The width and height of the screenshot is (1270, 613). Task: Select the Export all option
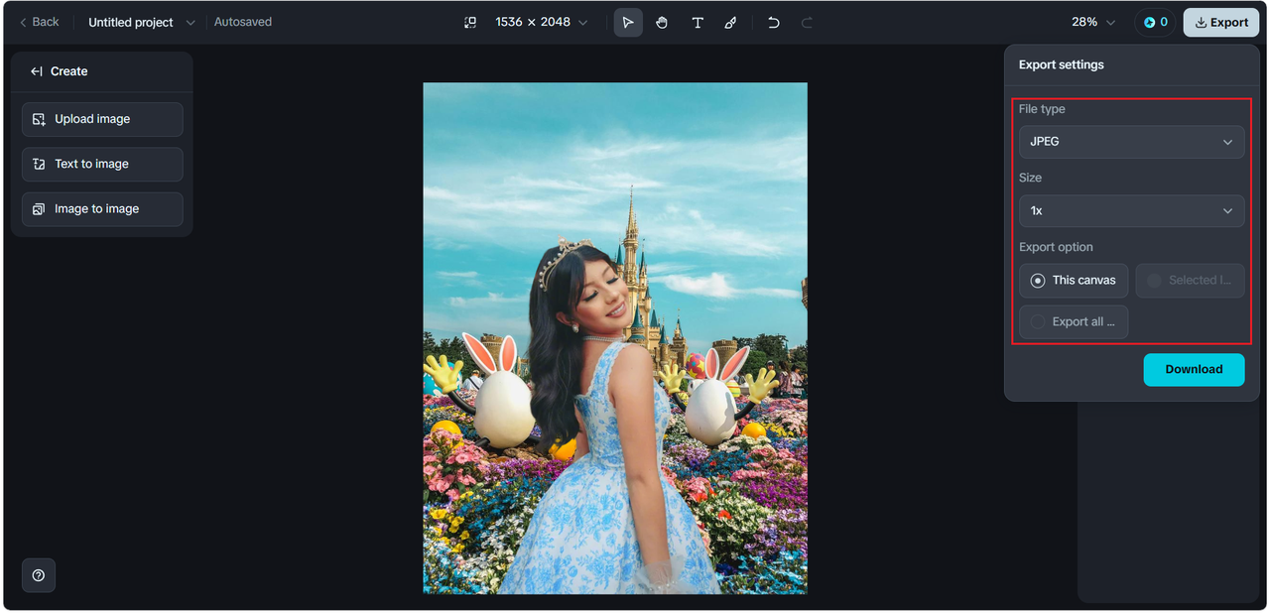[x=1073, y=321]
